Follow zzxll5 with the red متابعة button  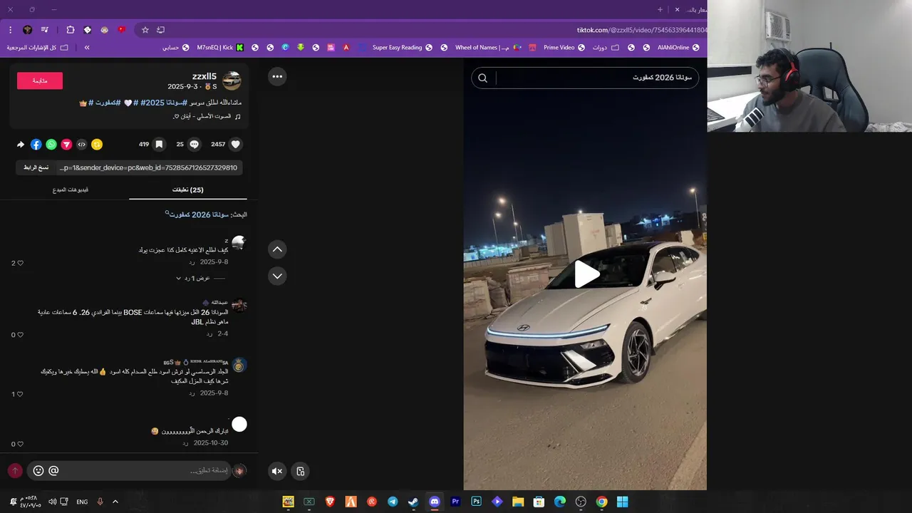click(40, 81)
